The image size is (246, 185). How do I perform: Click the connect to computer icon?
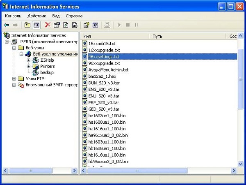(x=107, y=25)
